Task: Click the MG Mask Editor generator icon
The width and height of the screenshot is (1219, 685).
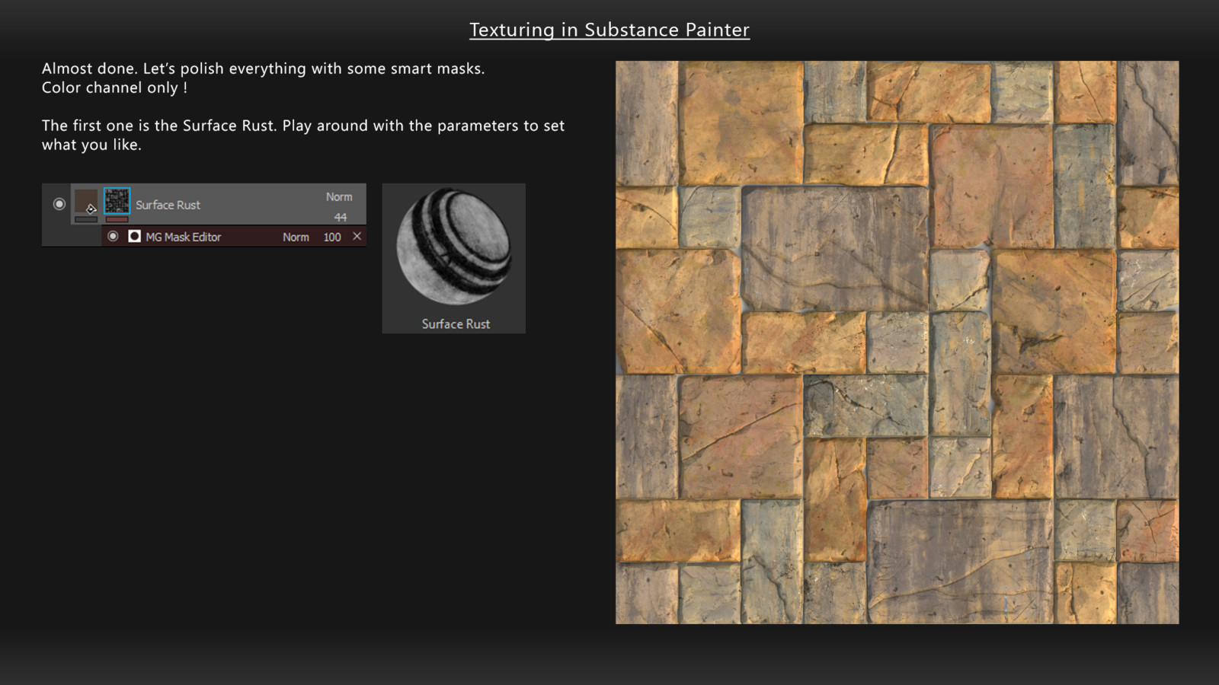Action: coord(134,237)
